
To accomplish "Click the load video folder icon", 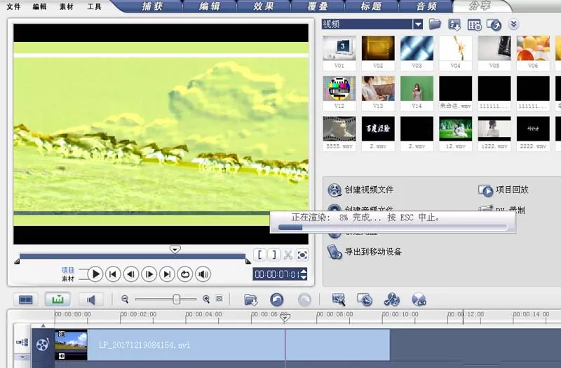I will 435,24.
